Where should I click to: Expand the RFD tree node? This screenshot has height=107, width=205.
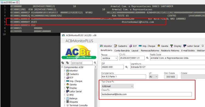coord(65,95)
